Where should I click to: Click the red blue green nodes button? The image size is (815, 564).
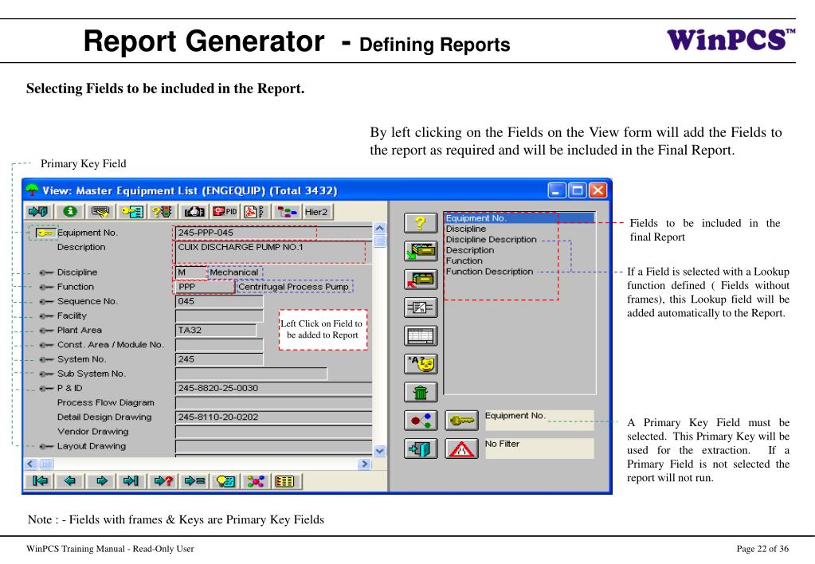click(x=421, y=420)
